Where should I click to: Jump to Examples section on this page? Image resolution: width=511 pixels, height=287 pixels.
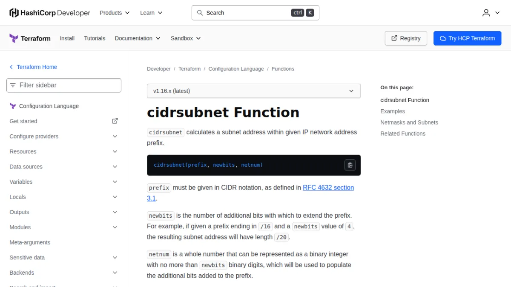pyautogui.click(x=393, y=111)
